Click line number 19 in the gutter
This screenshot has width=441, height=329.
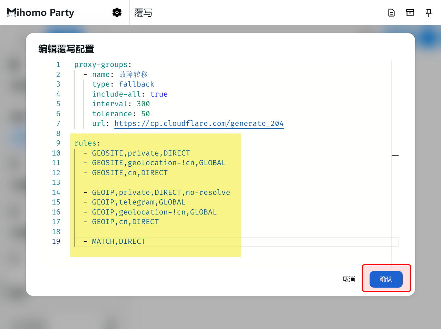pos(56,241)
